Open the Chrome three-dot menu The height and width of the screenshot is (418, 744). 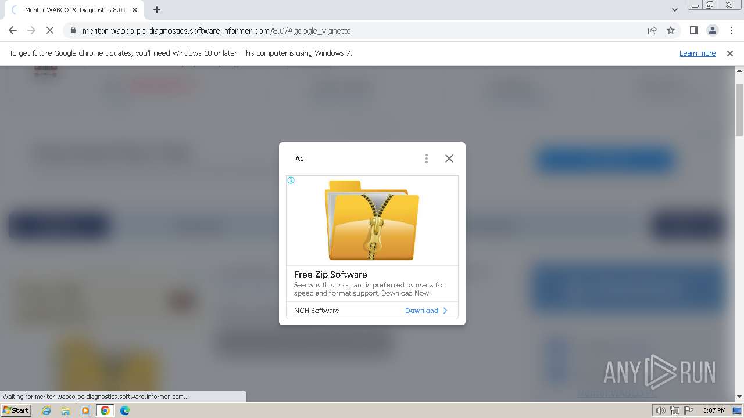[731, 31]
